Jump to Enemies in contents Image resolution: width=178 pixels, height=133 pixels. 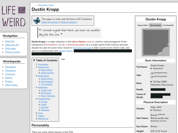44,107
